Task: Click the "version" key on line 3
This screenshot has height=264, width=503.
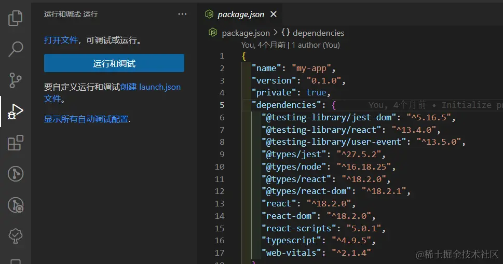Action: click(274, 80)
